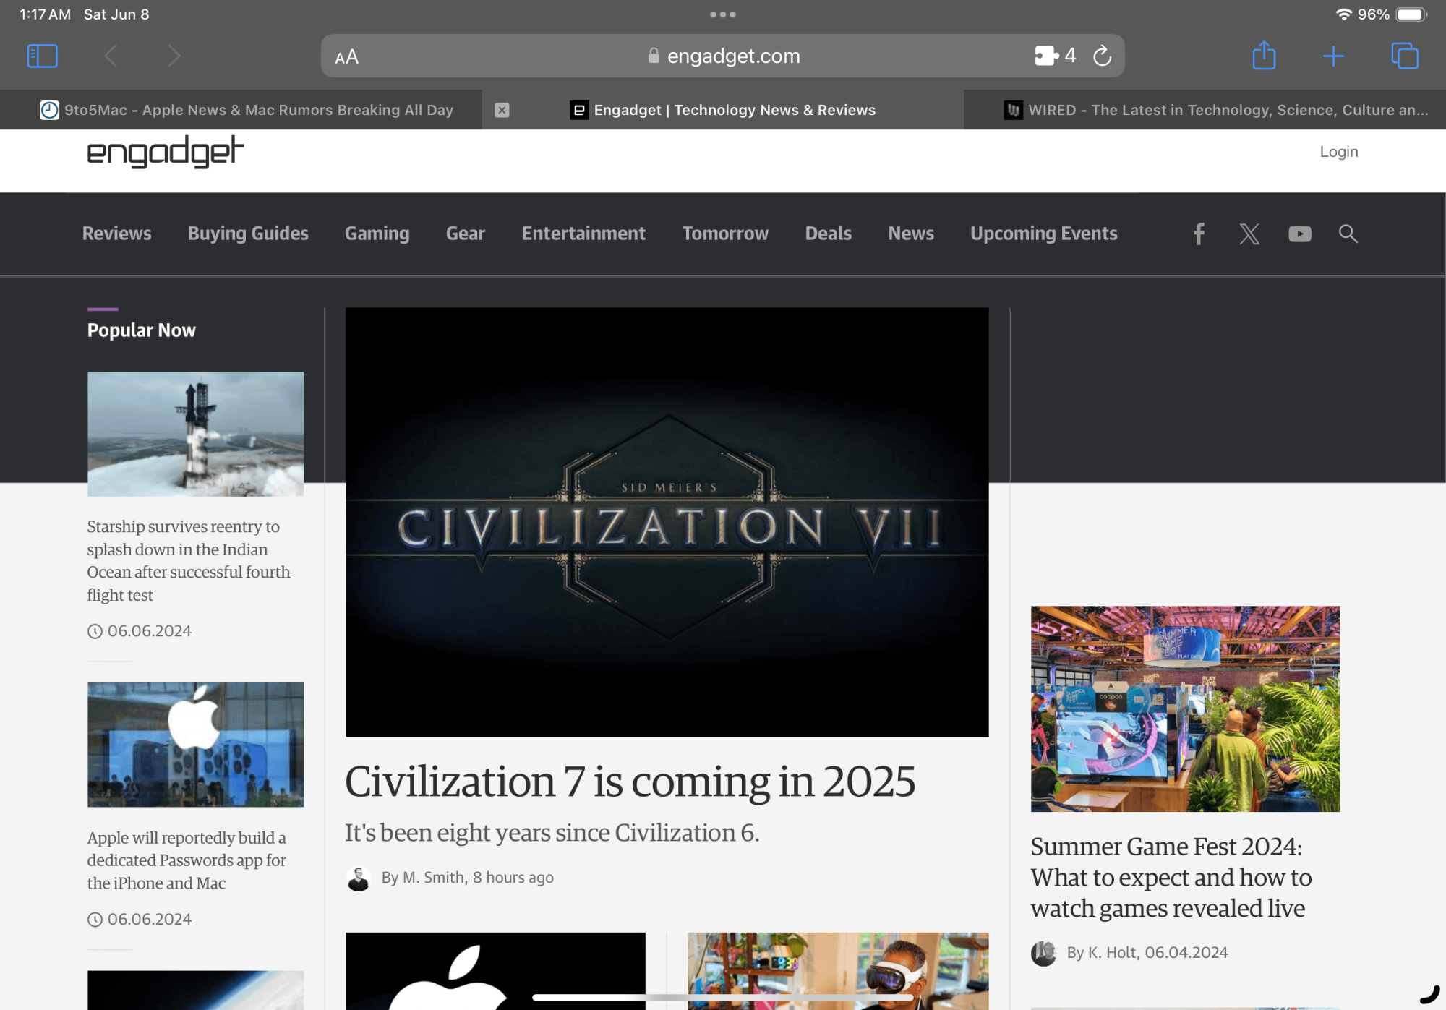The image size is (1446, 1010).
Task: Open the Starship rocket thumbnail
Action: point(195,434)
